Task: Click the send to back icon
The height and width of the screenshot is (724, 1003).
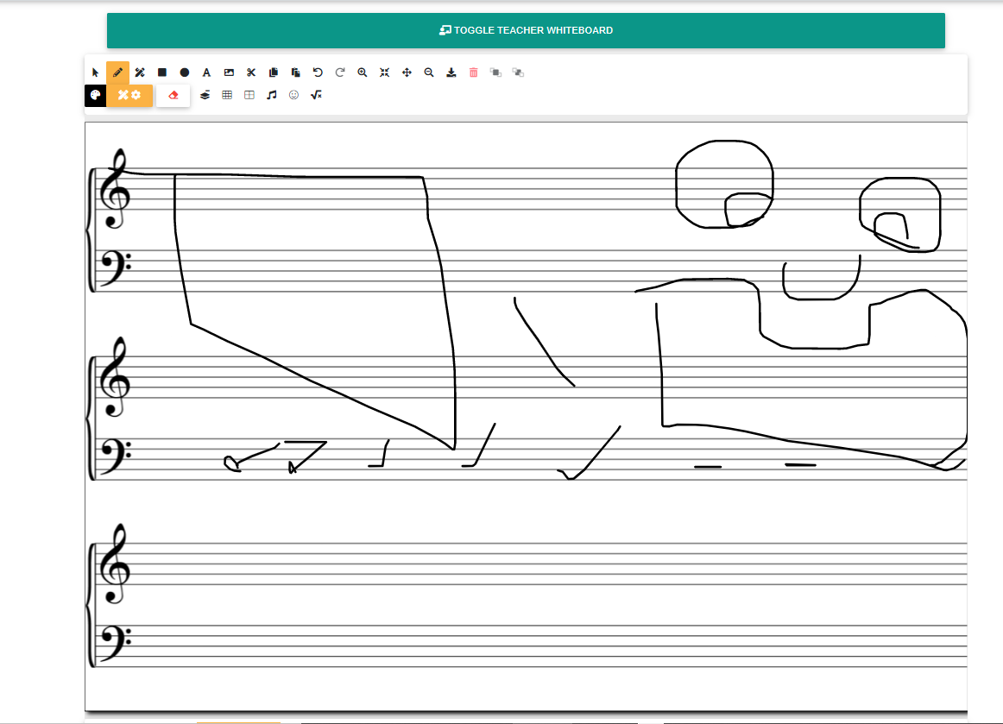Action: pos(518,72)
